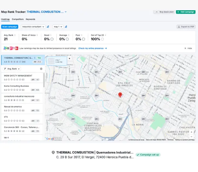198x172 pixels.
Task: Click the Out of Top 20 100% value
Action: click(95, 39)
